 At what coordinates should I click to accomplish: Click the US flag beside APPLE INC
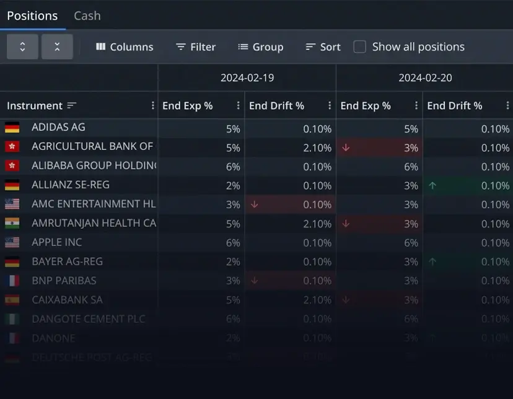[x=12, y=242]
